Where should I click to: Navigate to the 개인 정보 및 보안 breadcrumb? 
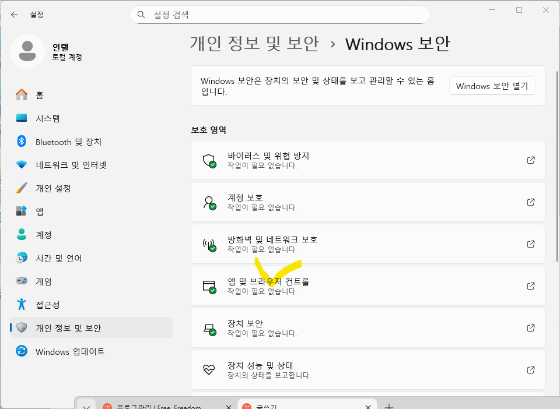tap(254, 44)
